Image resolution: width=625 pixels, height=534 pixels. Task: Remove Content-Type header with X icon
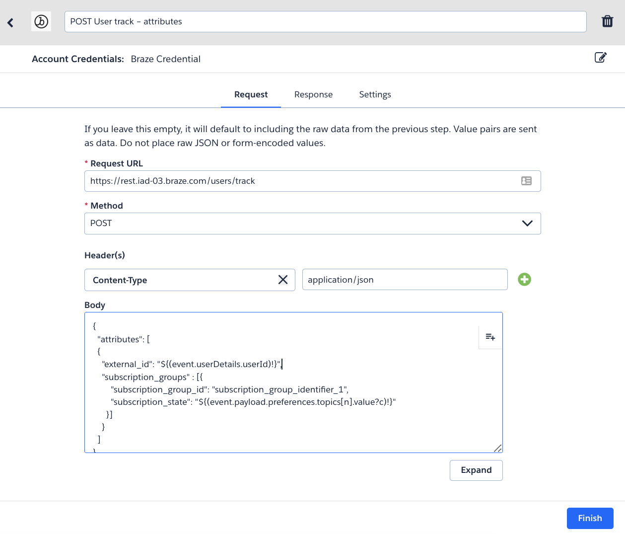[x=283, y=280]
